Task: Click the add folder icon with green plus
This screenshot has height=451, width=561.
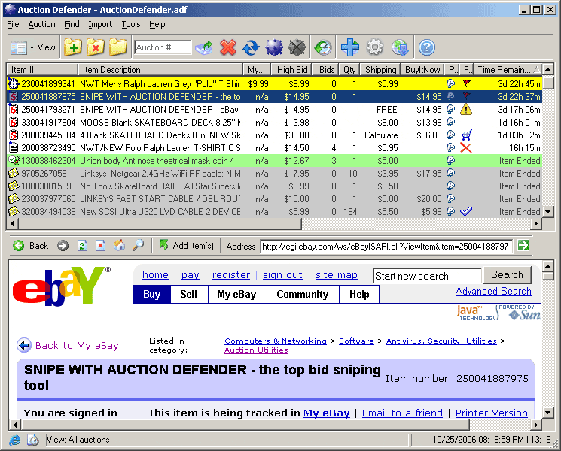Action: (x=72, y=47)
